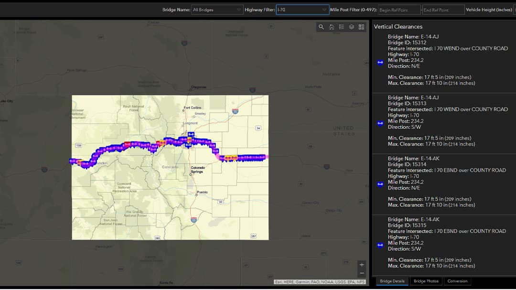
Task: Open the Highway Filter dropdown set to I-70
Action: click(x=302, y=9)
